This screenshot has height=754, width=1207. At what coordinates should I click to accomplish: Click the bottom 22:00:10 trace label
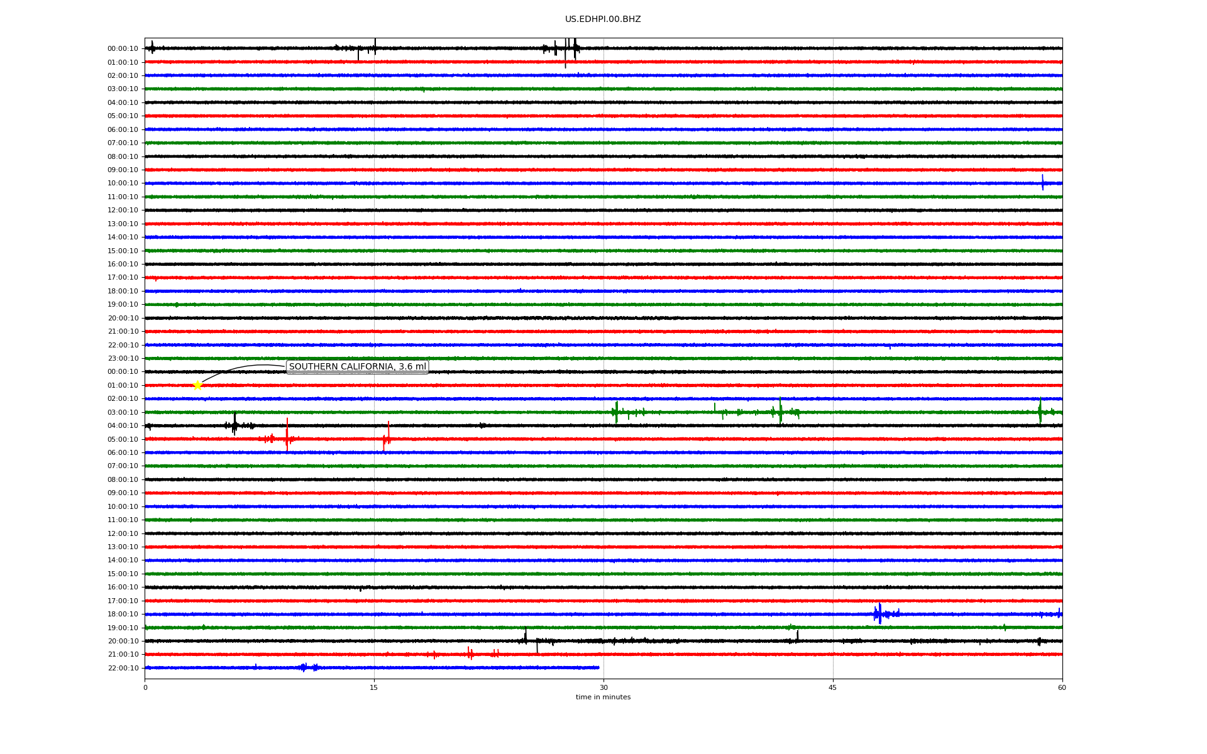click(x=123, y=669)
